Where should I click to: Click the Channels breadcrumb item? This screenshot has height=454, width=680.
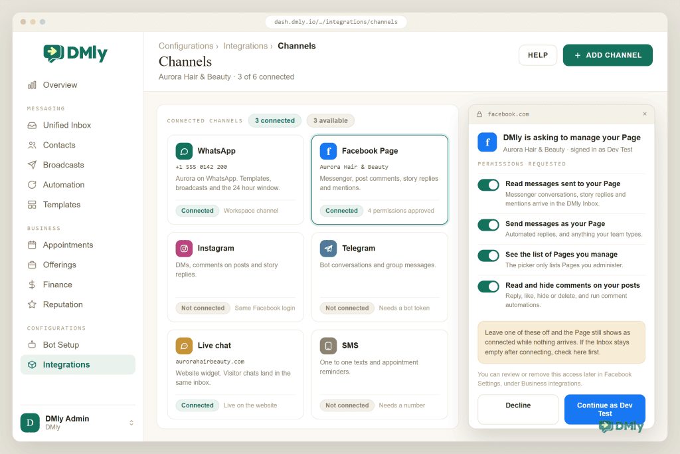click(x=297, y=46)
